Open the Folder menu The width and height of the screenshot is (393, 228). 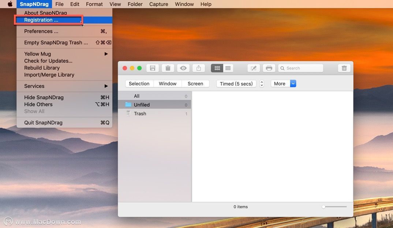135,4
